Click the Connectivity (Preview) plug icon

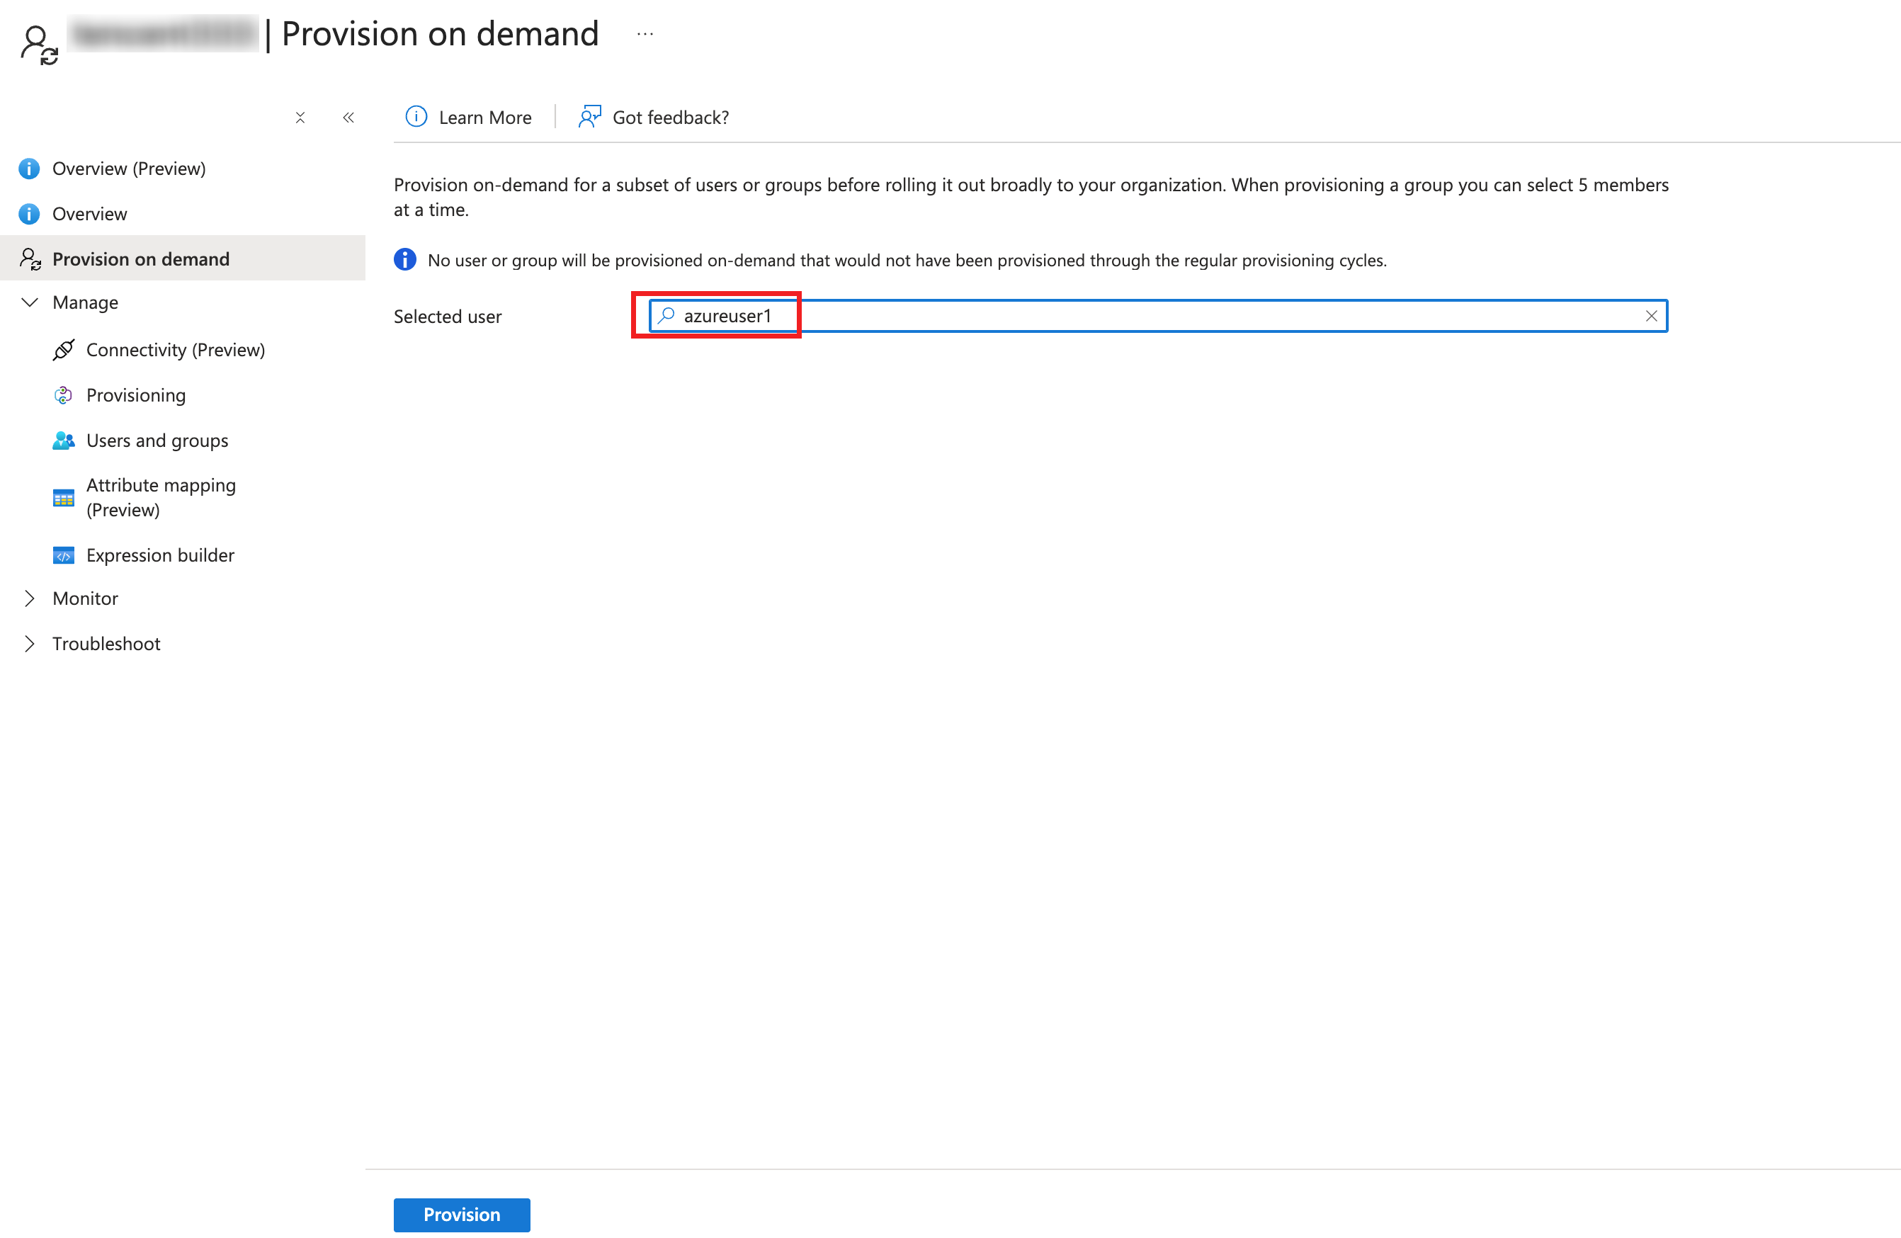[x=64, y=350]
